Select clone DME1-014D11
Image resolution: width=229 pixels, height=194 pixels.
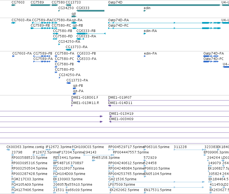(x=120, y=103)
